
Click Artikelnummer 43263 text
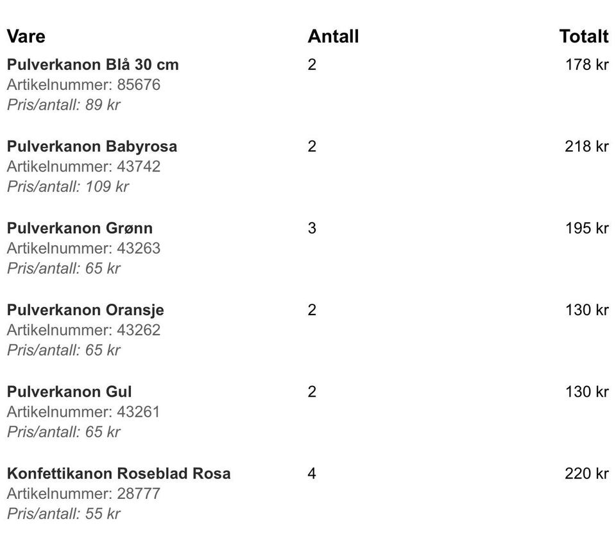pos(83,248)
